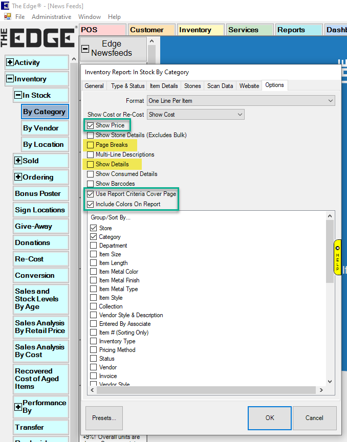Open the Presets... button
Viewport: 347px width, 442px height.
(104, 418)
